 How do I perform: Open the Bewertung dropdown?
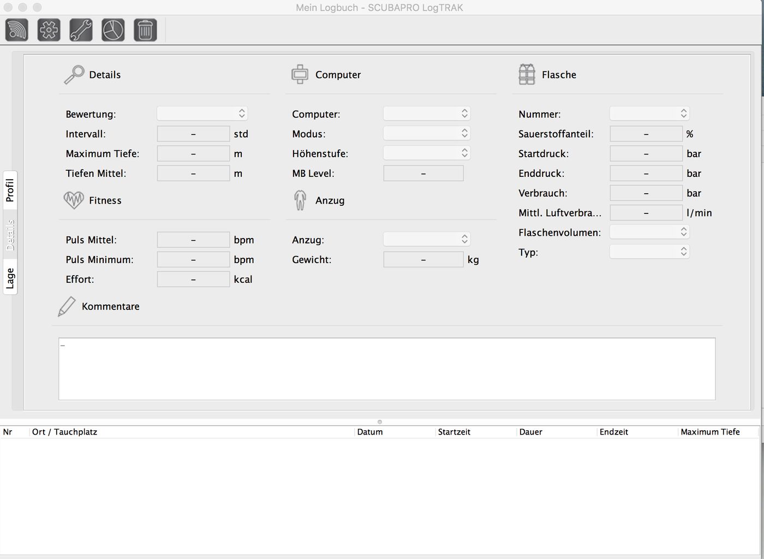[202, 114]
